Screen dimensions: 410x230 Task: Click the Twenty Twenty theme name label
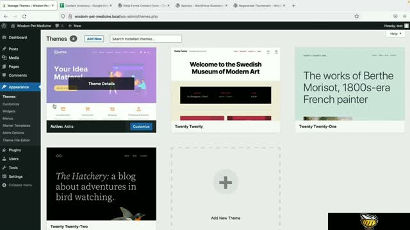pos(189,126)
